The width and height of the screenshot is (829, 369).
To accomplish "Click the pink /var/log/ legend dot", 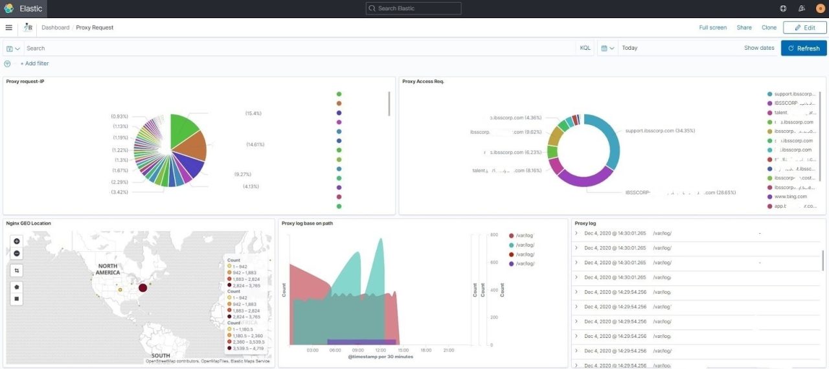I will (512, 236).
